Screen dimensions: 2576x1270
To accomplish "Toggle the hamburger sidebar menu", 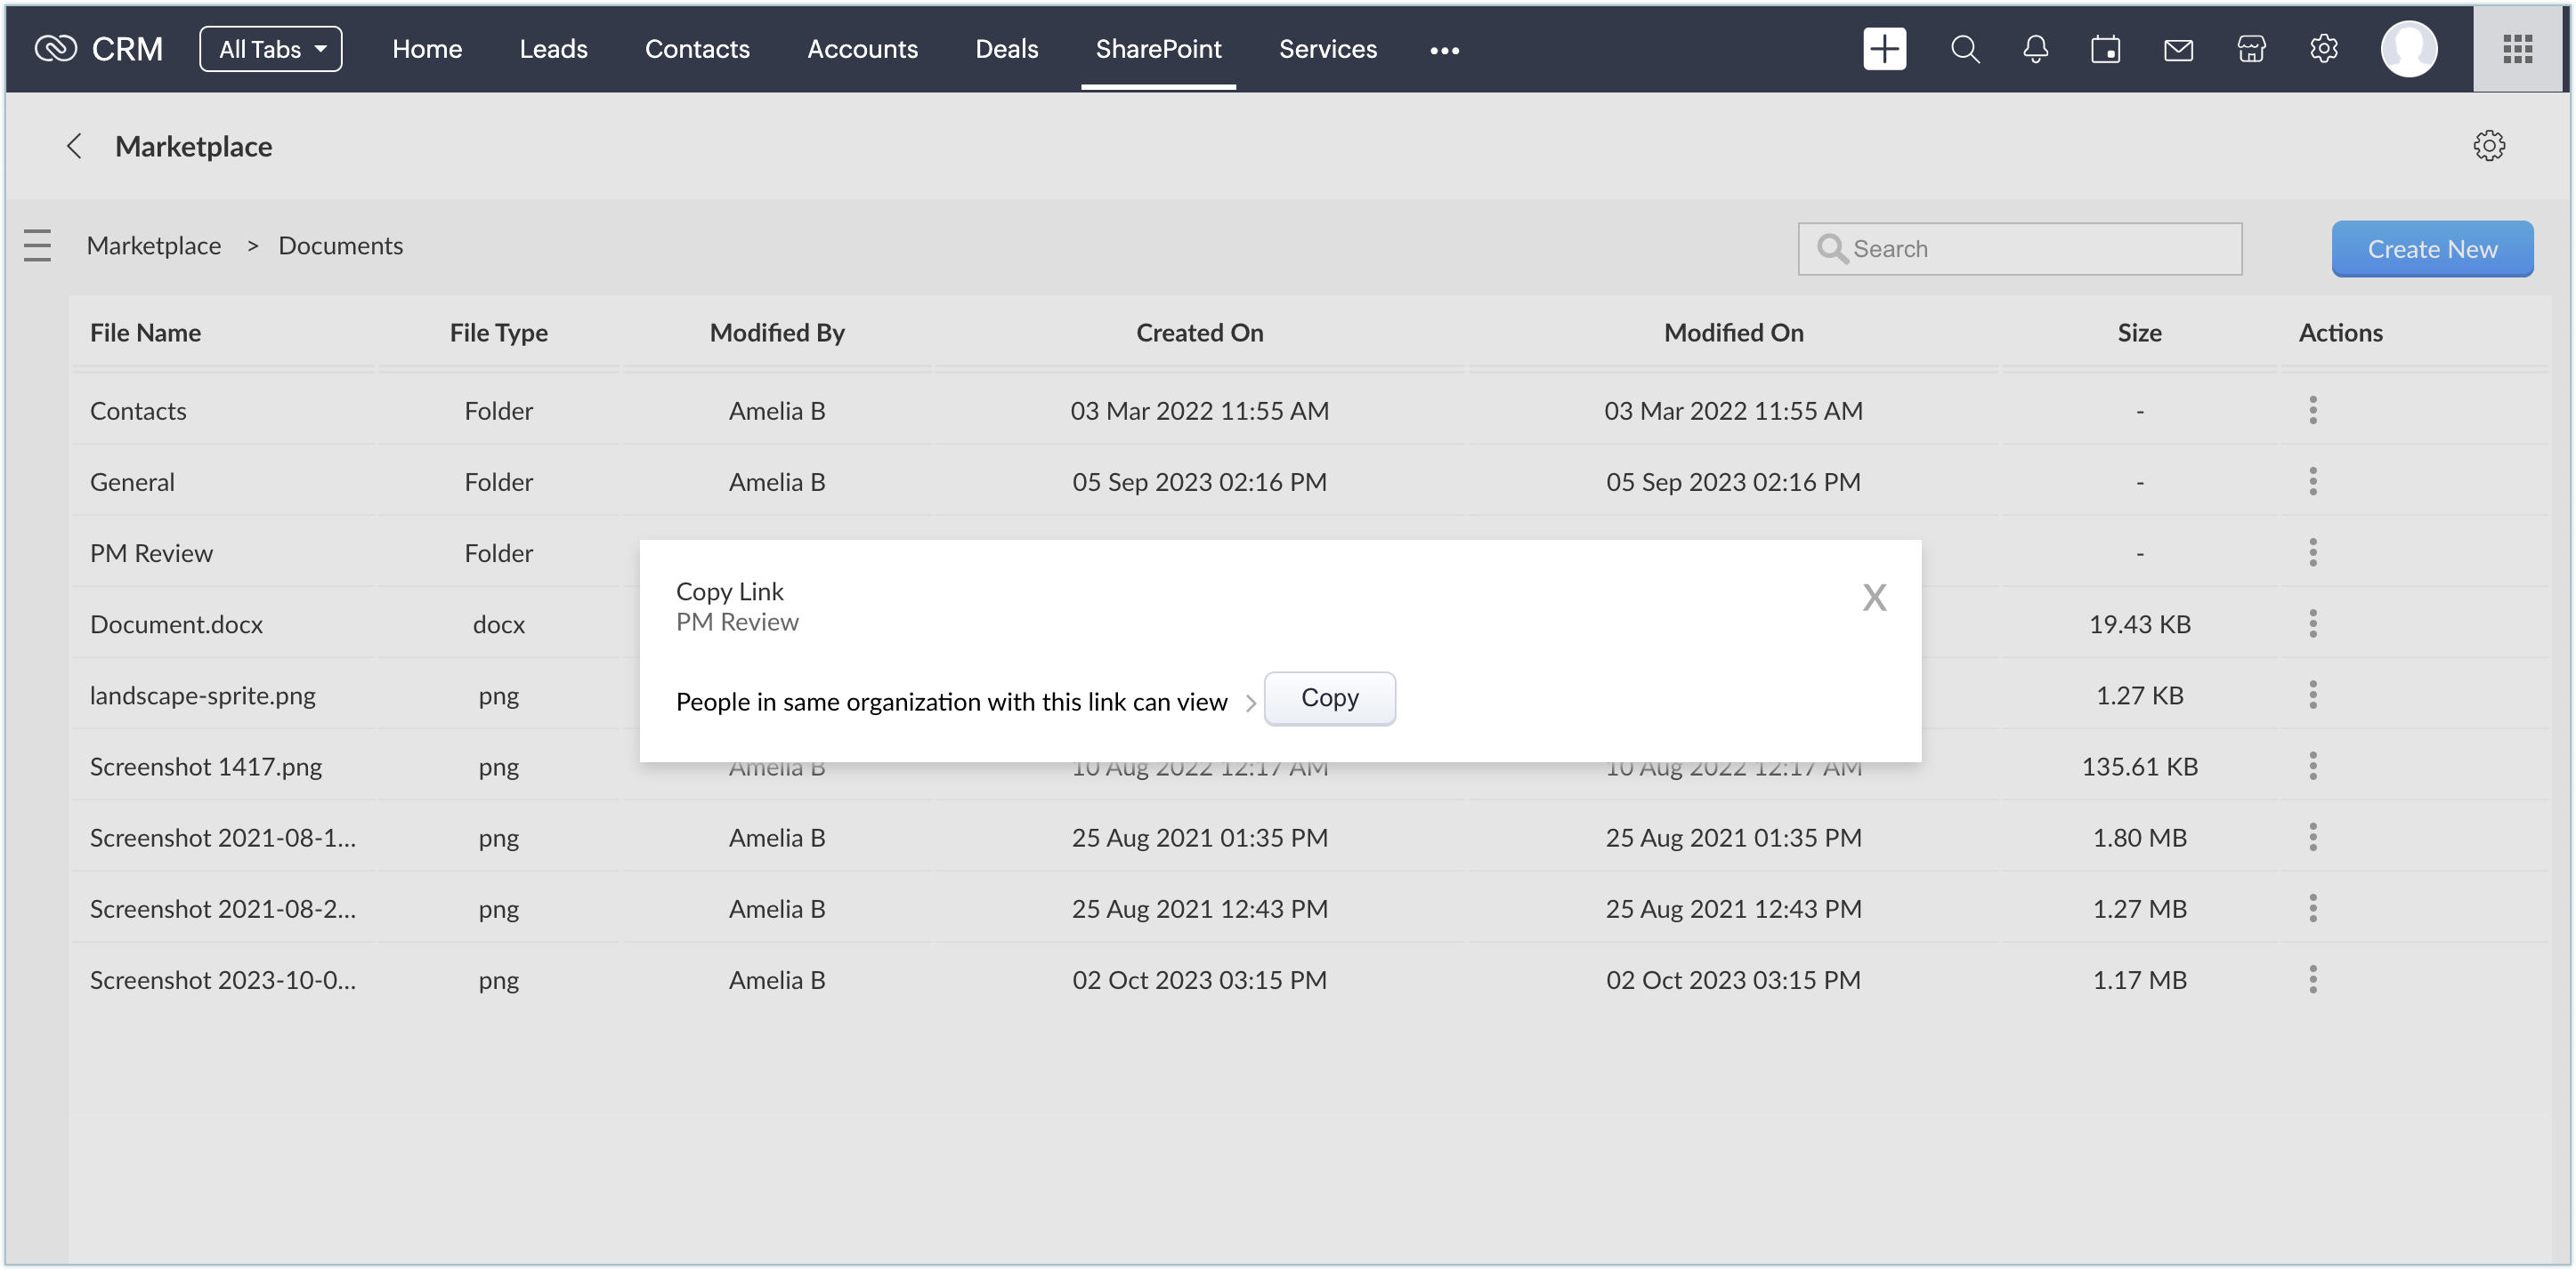I will click(x=37, y=245).
